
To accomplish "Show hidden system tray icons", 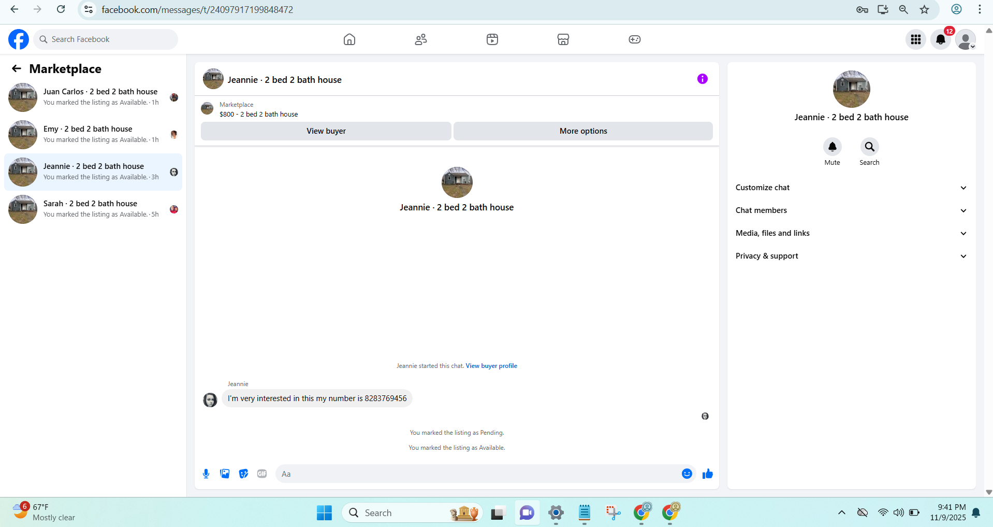I will pyautogui.click(x=842, y=513).
